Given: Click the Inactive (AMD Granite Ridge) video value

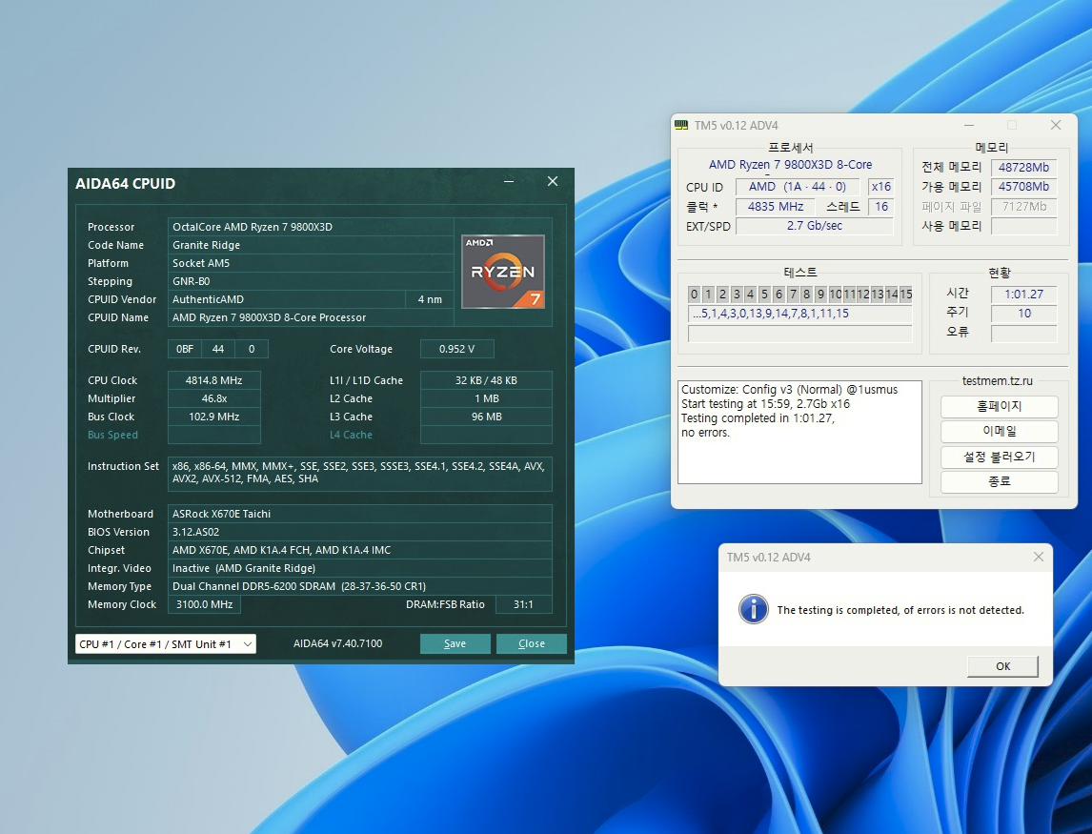Looking at the screenshot, I should (360, 568).
